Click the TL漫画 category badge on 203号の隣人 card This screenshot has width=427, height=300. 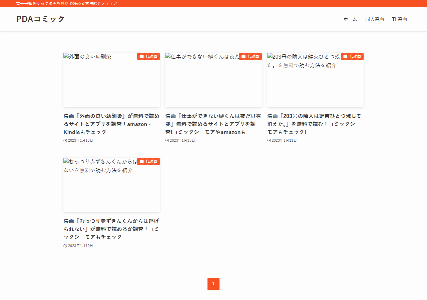point(352,56)
